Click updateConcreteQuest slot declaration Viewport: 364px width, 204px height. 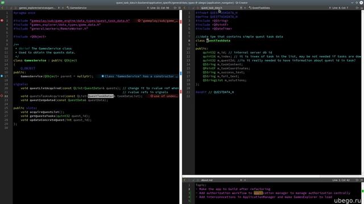tap(47, 120)
